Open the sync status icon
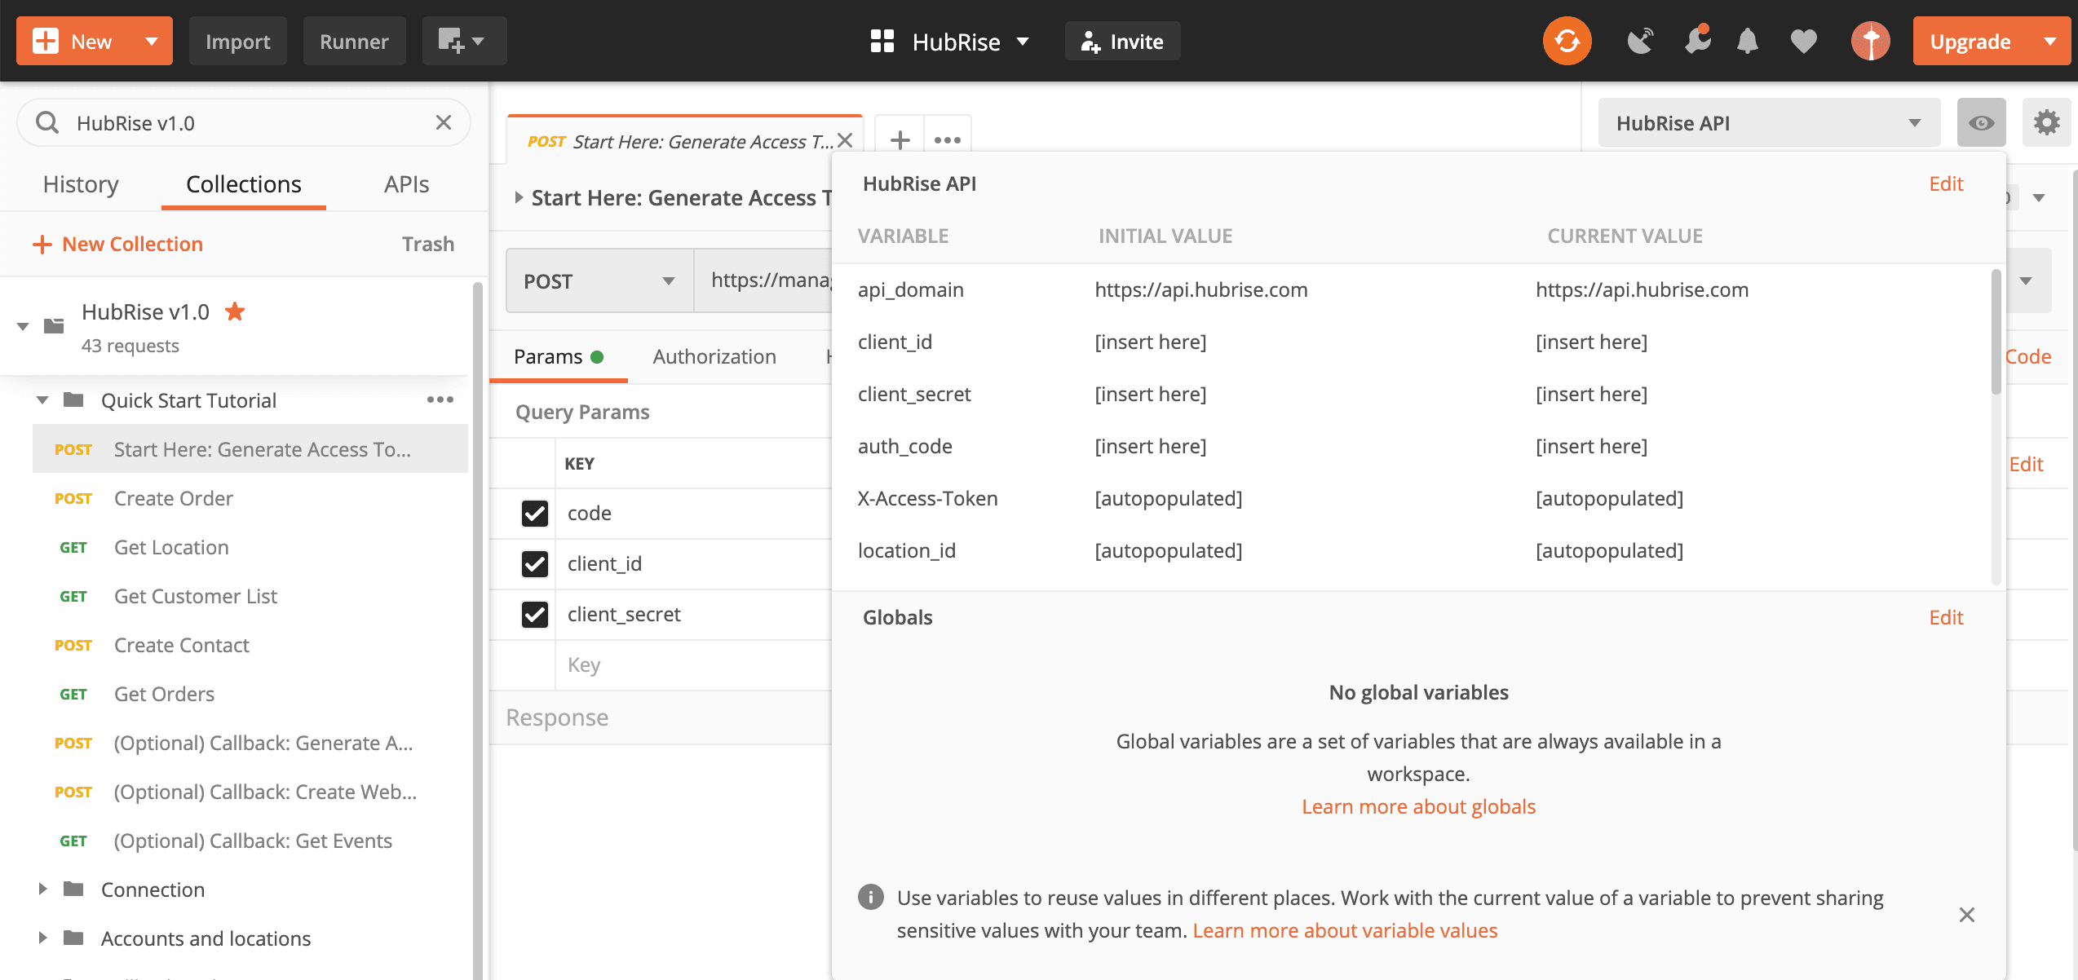 1565,40
